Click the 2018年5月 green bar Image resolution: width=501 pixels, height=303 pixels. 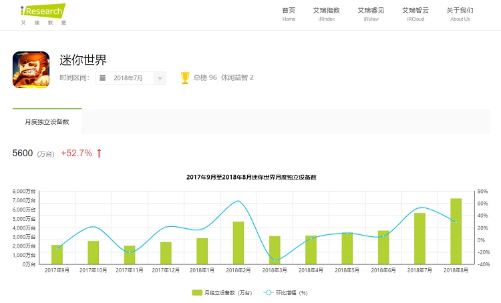click(347, 248)
